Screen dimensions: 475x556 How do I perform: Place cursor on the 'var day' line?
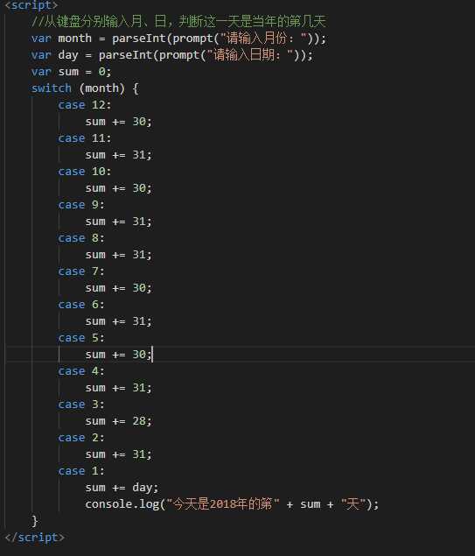(x=171, y=55)
